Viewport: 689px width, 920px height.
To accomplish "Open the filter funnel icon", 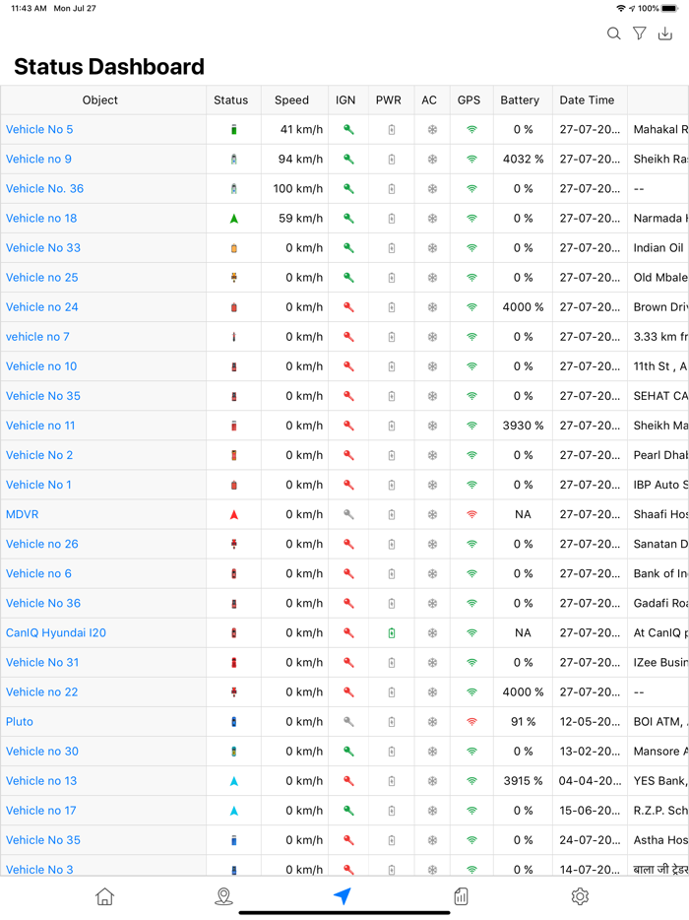I will tap(640, 33).
